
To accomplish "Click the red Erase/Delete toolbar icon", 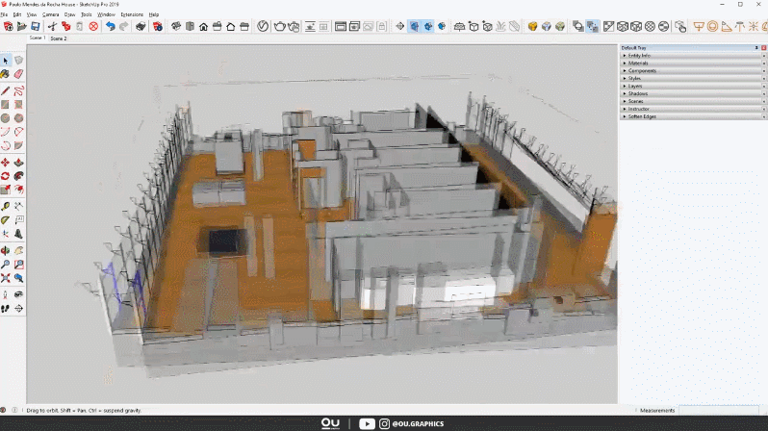I will (93, 26).
